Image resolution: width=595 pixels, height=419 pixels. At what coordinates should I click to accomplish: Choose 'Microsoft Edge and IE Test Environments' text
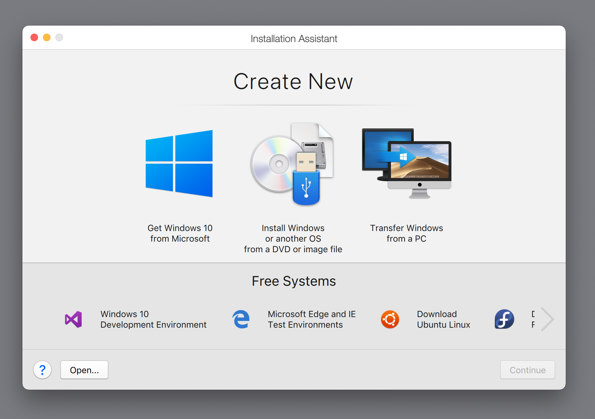[x=312, y=319]
